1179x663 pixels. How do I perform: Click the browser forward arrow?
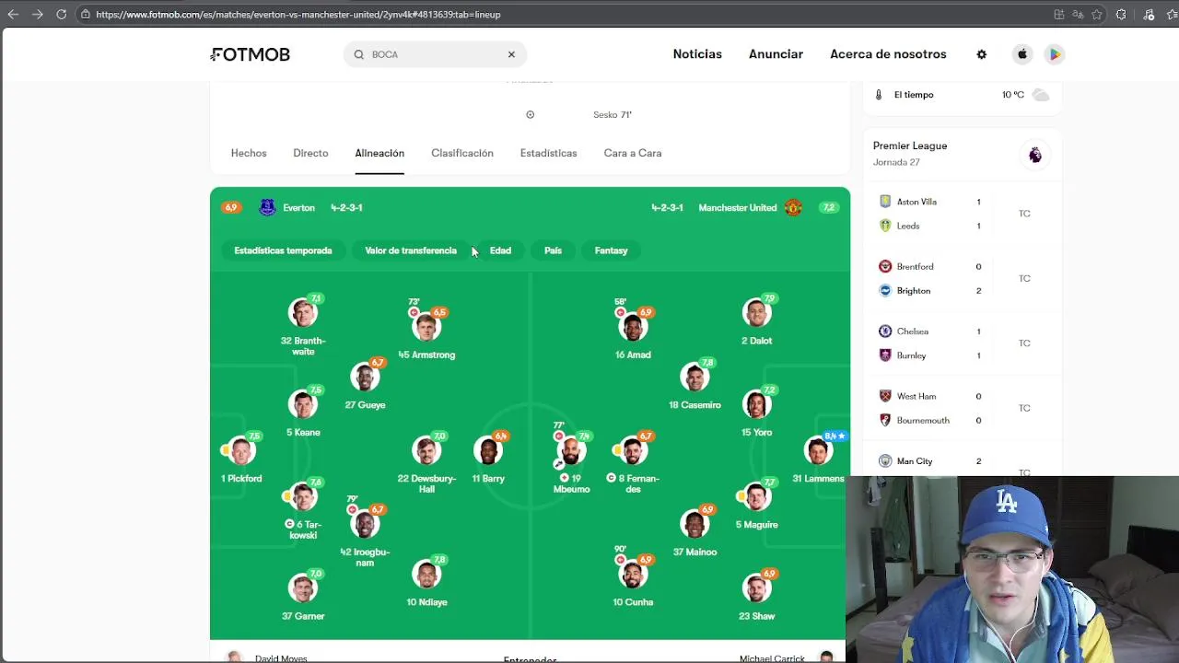pos(37,15)
